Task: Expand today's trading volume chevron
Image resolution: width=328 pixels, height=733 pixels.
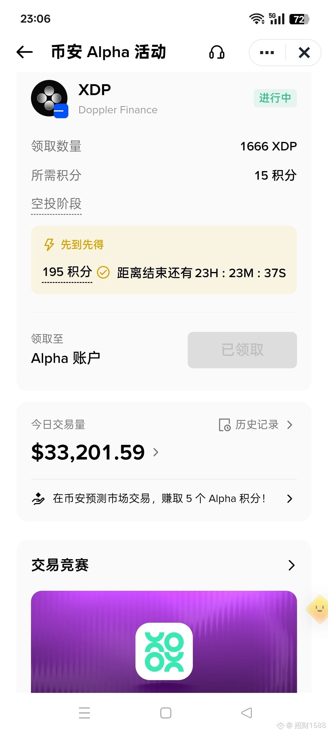Action: click(156, 452)
